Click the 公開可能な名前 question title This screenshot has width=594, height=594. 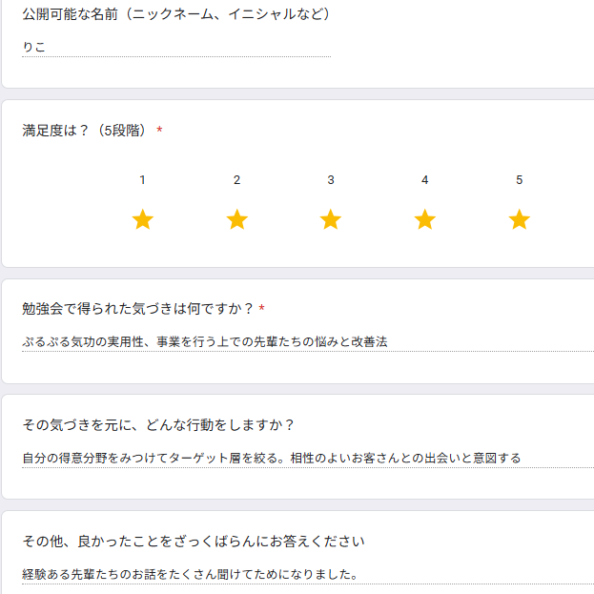click(x=176, y=14)
